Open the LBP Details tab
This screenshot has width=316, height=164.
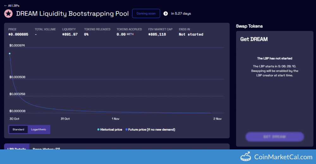[x=17, y=148]
